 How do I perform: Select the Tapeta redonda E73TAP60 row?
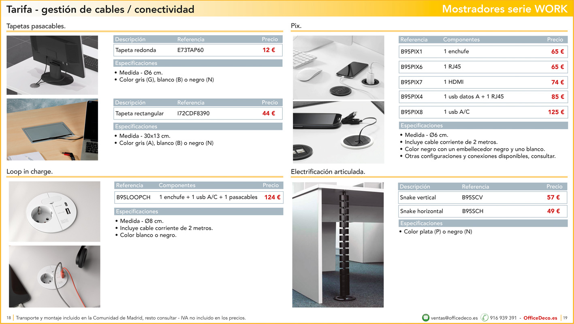coord(198,51)
